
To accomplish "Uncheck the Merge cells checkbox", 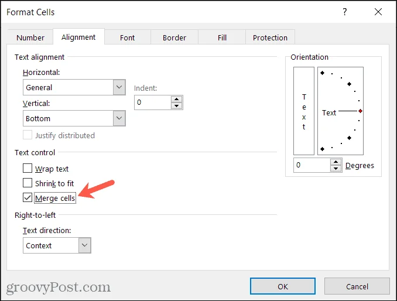I will (x=28, y=197).
